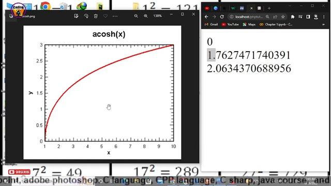
Task: Go forward in the Chrome browser
Action: coord(214,17)
